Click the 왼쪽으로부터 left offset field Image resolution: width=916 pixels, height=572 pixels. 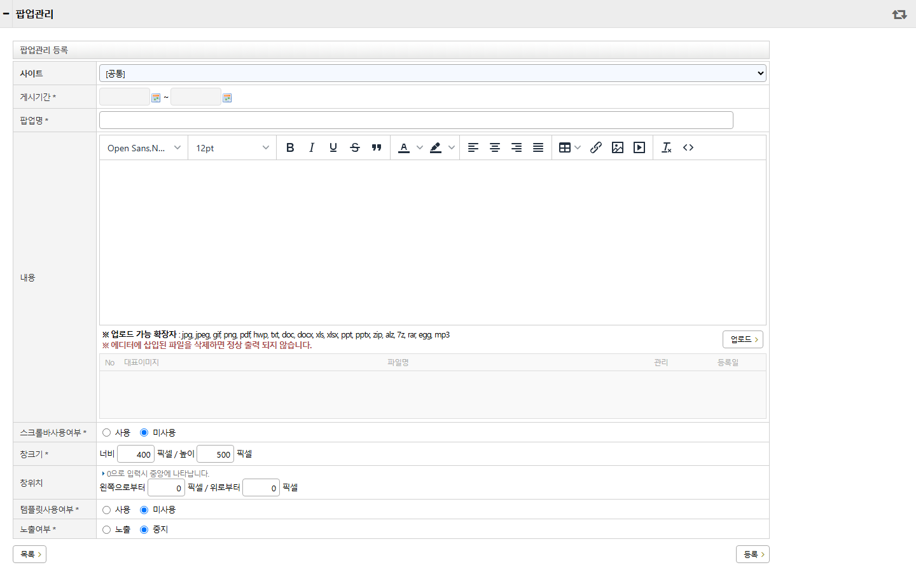pos(166,487)
